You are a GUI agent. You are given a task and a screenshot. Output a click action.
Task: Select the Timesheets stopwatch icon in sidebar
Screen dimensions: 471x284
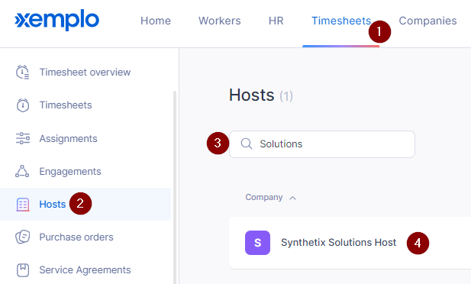click(23, 105)
